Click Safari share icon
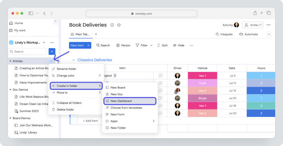This screenshot has width=283, height=146. tap(255, 13)
